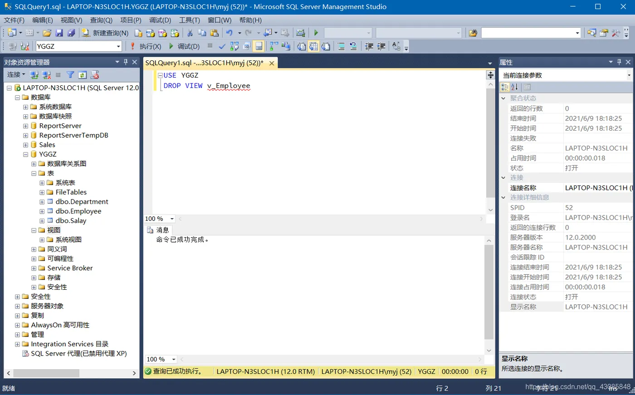Expand the ReportServer database node
This screenshot has height=395, width=635.
(x=26, y=126)
